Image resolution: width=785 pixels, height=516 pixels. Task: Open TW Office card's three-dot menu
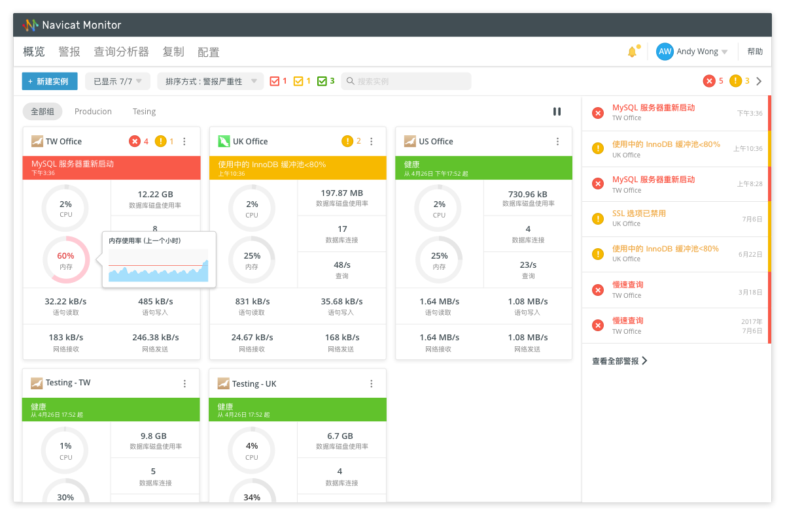[x=184, y=141]
